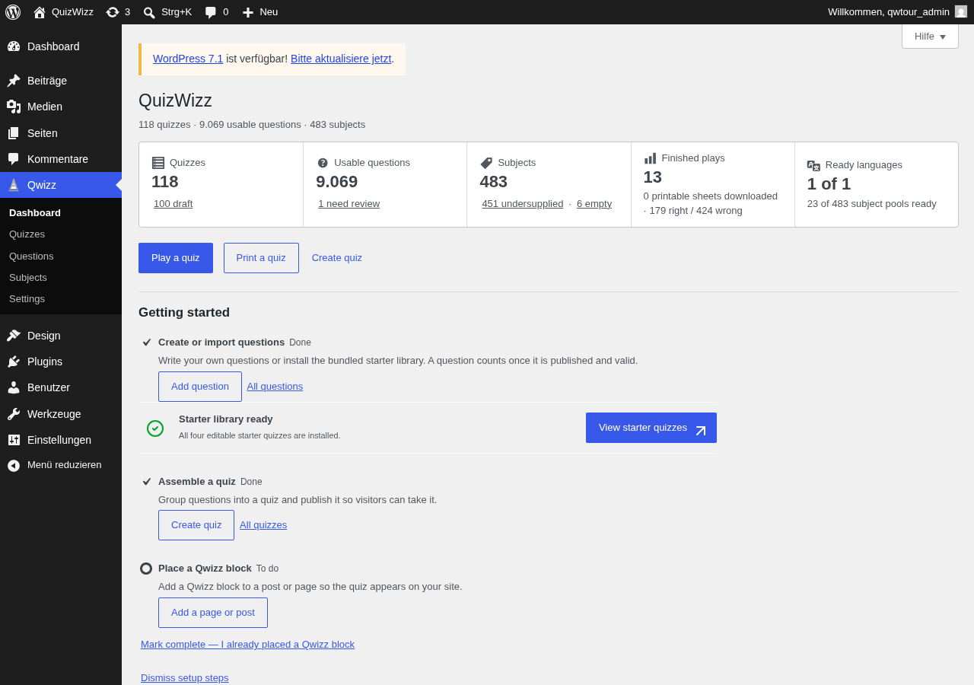Click the Finished plays bar chart icon

(650, 158)
